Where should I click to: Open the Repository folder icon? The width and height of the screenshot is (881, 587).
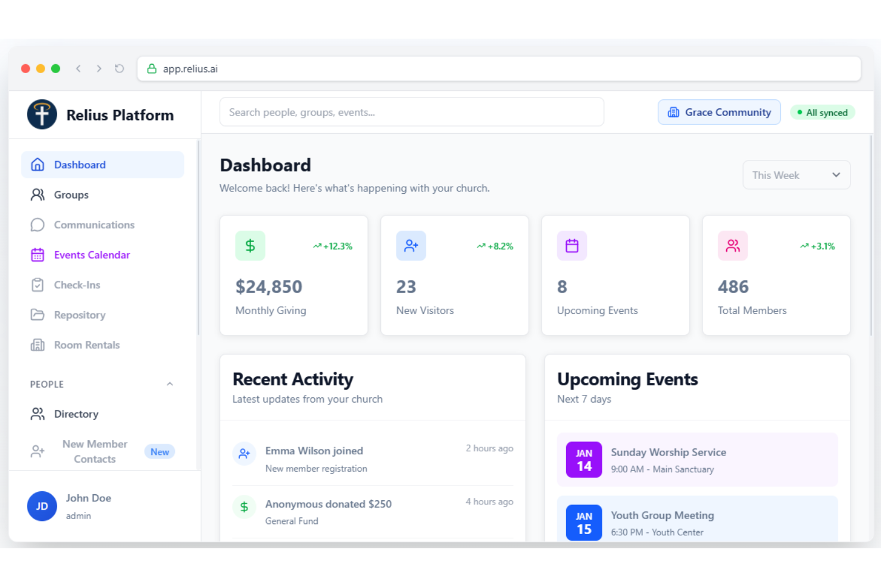tap(38, 315)
